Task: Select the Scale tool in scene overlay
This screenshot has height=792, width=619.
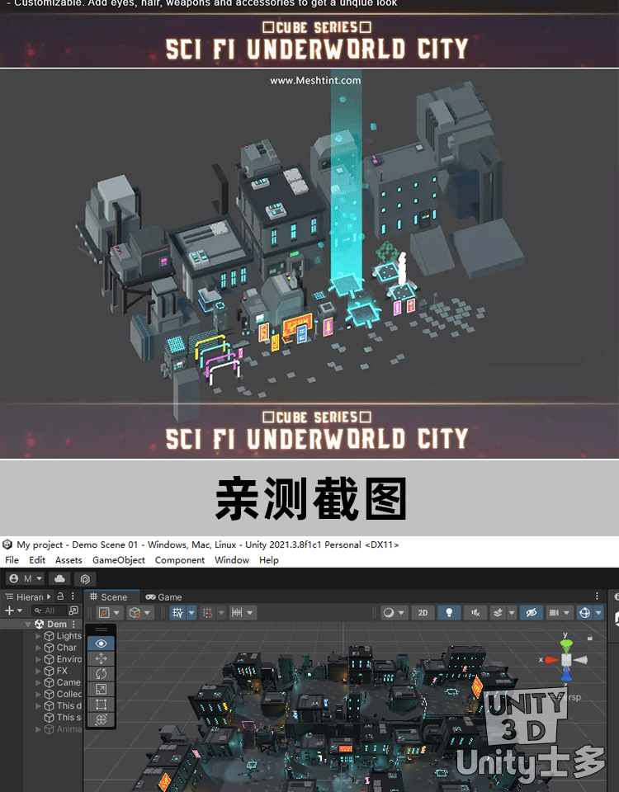Action: click(101, 689)
